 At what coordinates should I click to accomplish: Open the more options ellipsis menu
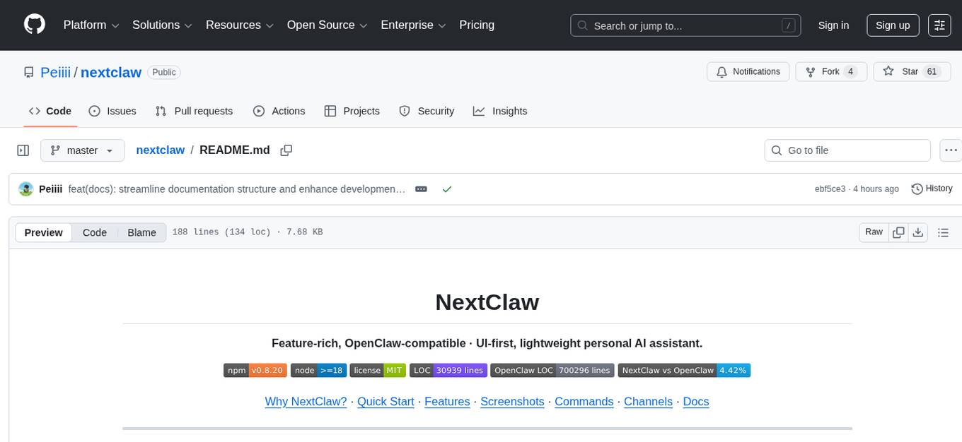[951, 150]
